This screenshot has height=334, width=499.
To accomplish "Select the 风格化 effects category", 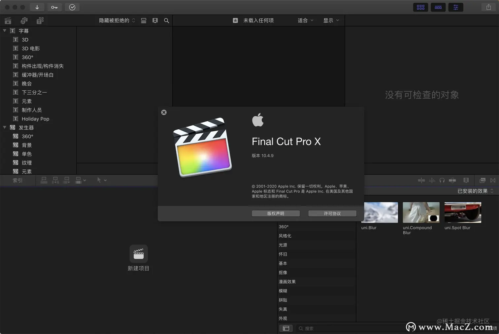I will [285, 236].
